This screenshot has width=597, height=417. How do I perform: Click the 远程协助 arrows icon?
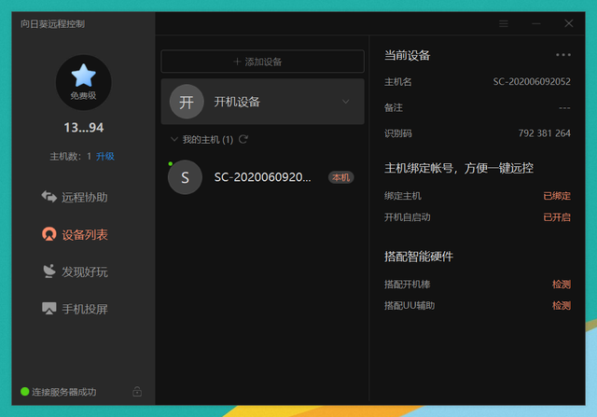tap(49, 197)
